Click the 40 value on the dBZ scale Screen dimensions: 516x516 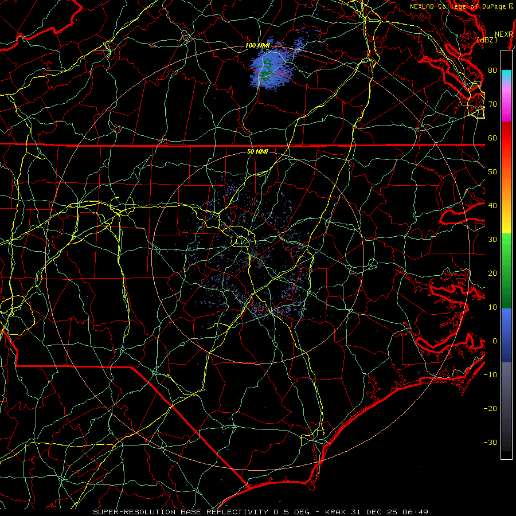492,206
